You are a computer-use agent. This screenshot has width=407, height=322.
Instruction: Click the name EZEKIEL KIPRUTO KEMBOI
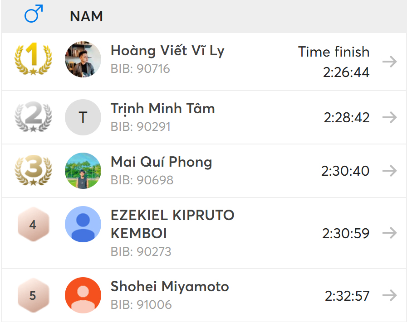coord(172,224)
